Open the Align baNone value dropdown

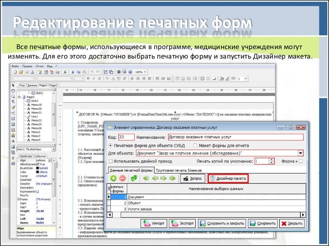(50, 160)
